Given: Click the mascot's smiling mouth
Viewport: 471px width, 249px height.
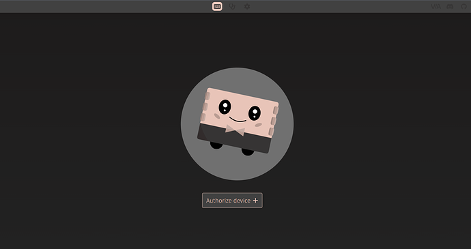Looking at the screenshot, I should [x=238, y=119].
